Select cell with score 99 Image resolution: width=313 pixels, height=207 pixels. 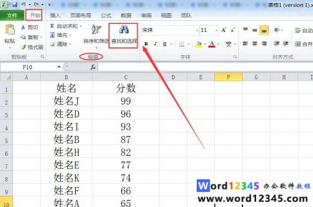(126, 101)
